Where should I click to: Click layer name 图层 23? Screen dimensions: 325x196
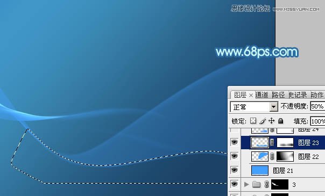(x=308, y=143)
